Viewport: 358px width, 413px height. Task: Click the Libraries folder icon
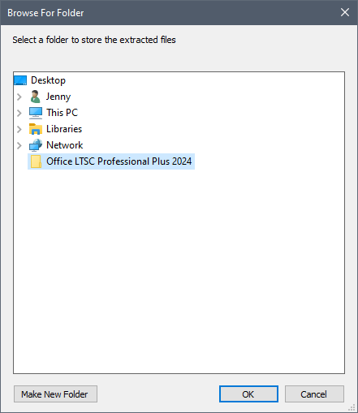pos(36,129)
